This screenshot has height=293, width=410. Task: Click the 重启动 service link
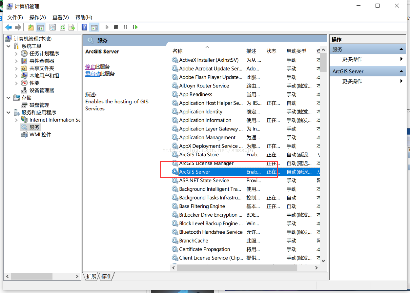point(93,74)
